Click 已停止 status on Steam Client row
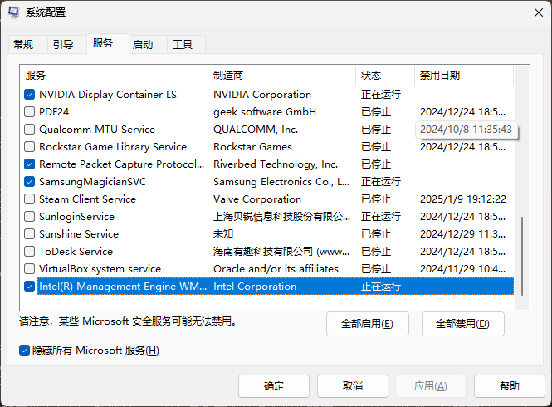This screenshot has height=407, width=552. point(376,199)
